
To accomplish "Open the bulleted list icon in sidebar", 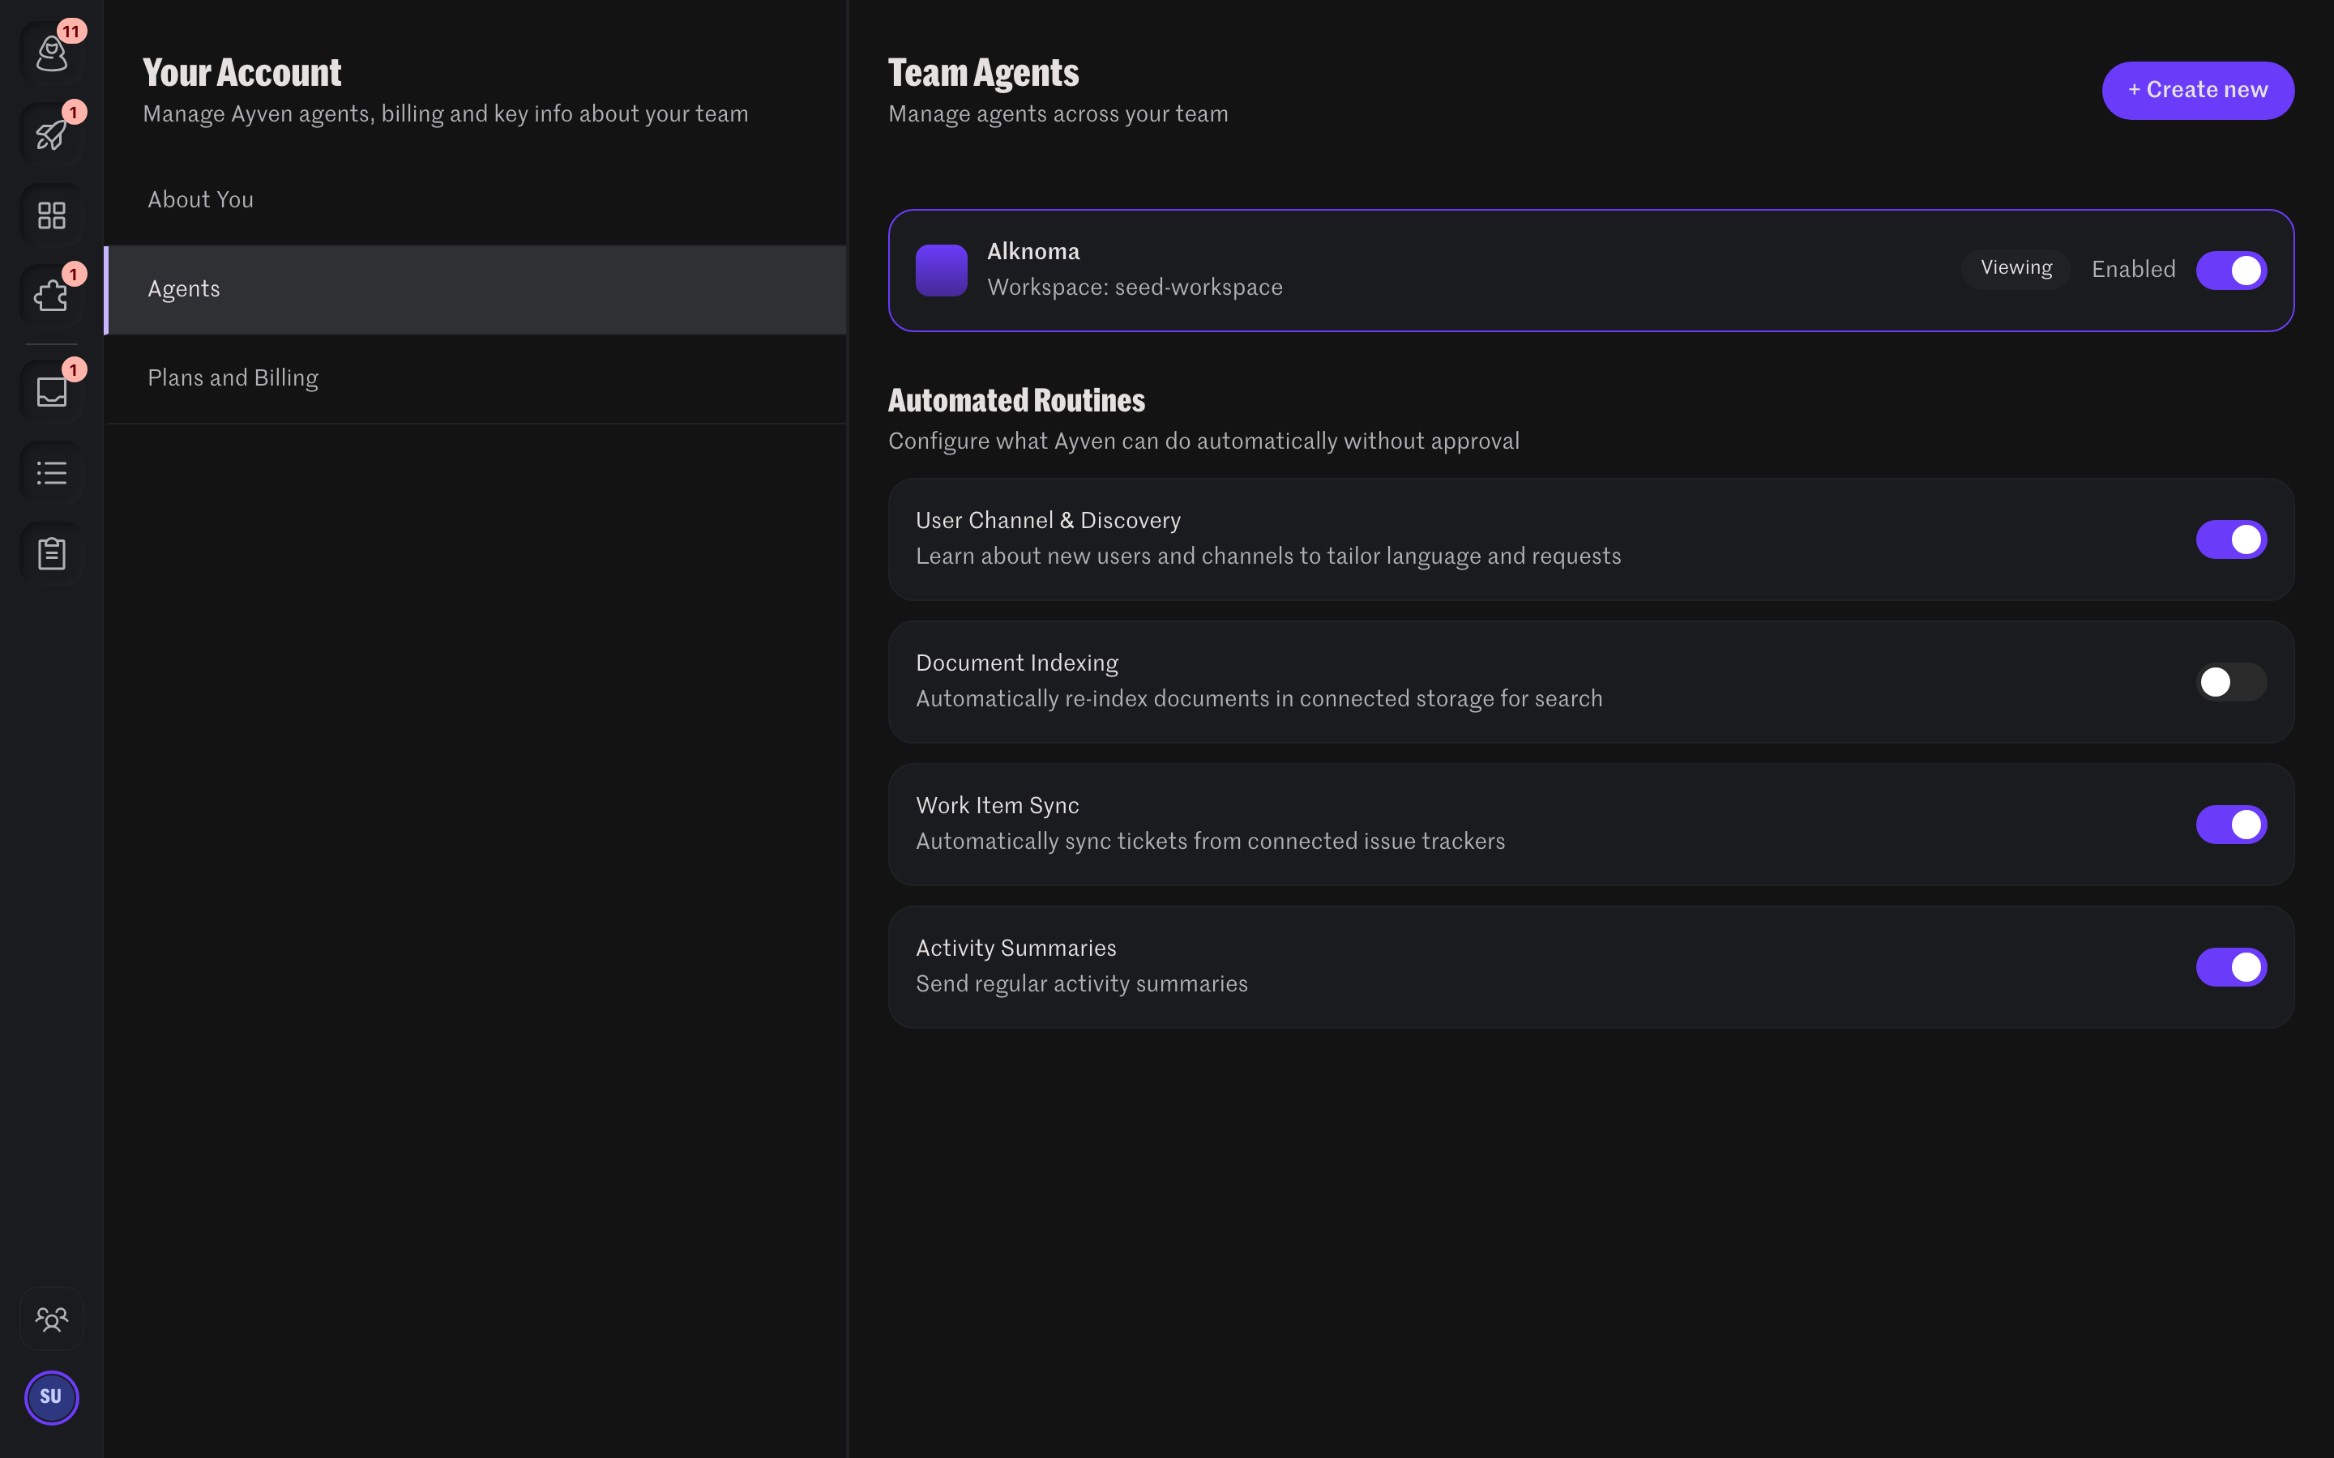I will [51, 472].
